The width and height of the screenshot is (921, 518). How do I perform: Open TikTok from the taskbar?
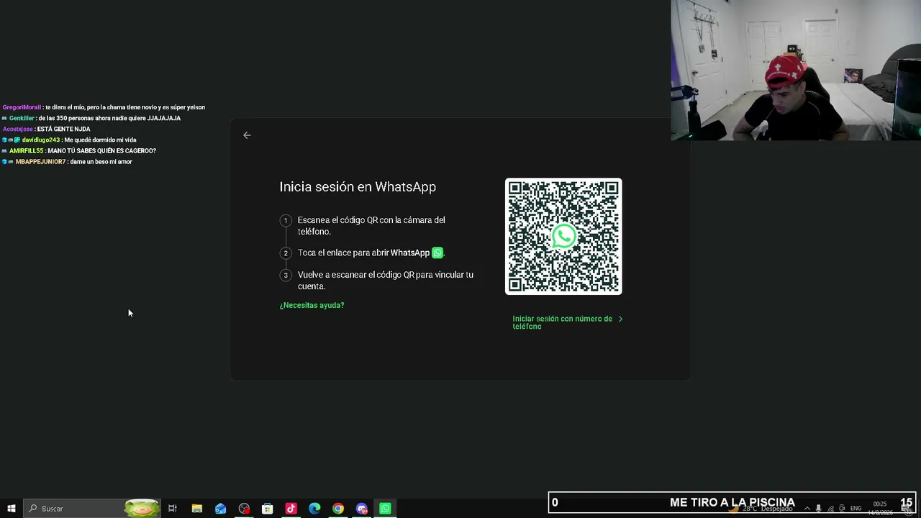291,509
